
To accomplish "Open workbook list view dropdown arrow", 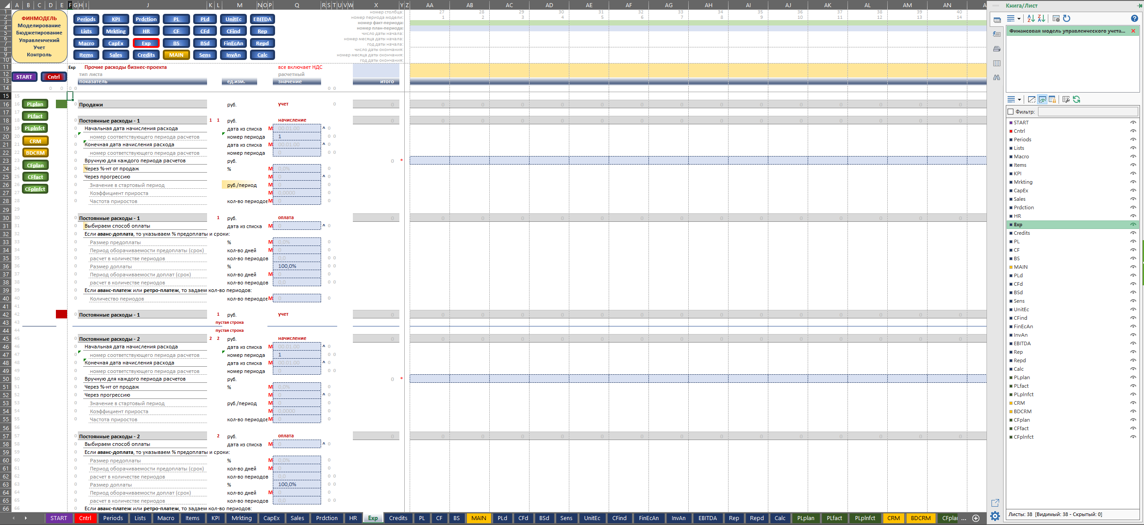I will pyautogui.click(x=1019, y=19).
